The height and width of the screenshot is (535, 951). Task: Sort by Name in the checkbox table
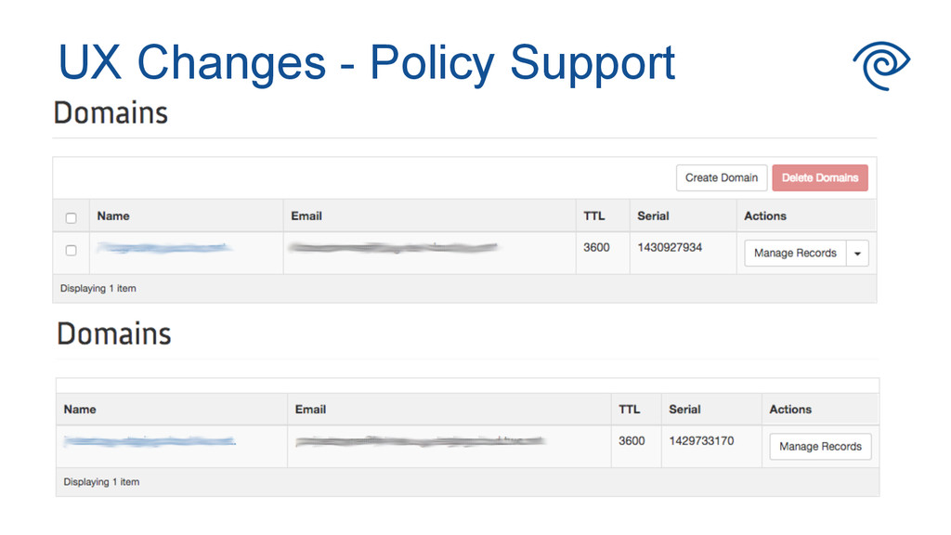(x=113, y=215)
